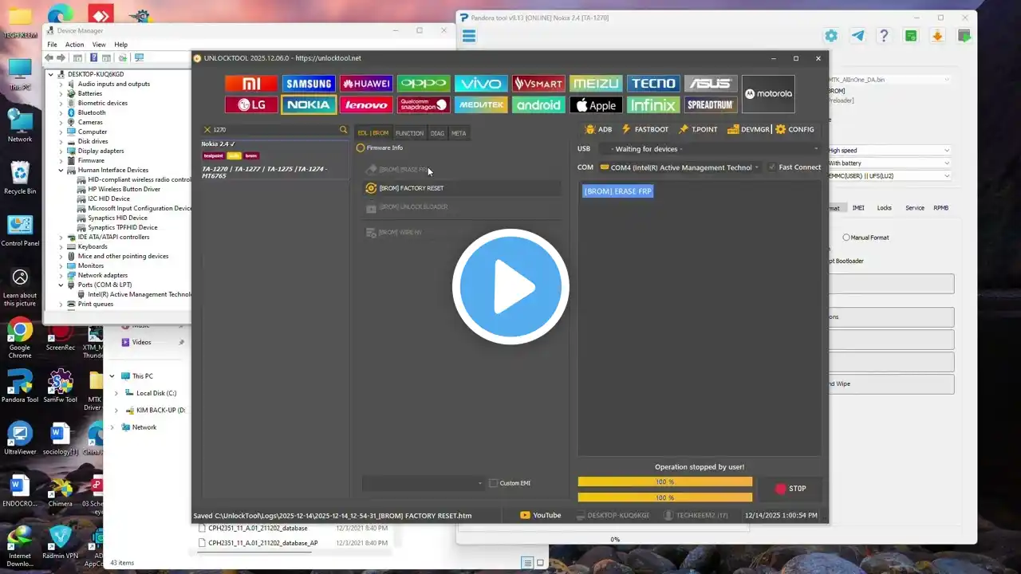The image size is (1021, 574).
Task: Collapse the Ports (COM & LPT) node
Action: tap(61, 285)
